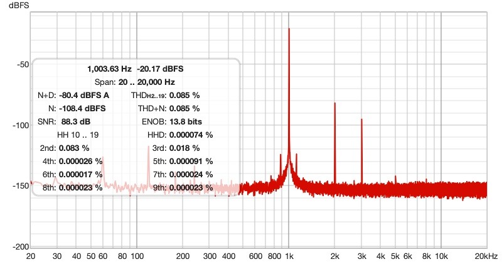Click the 7th harmonic 0.000024 % value
Viewport: 502px width, 264px height.
click(191, 174)
